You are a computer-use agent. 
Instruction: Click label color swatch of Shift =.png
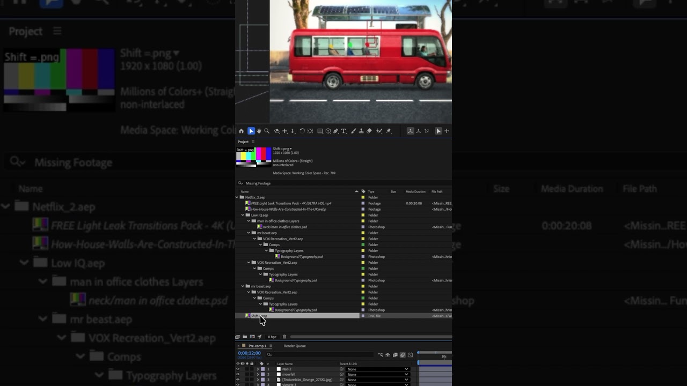pyautogui.click(x=363, y=316)
